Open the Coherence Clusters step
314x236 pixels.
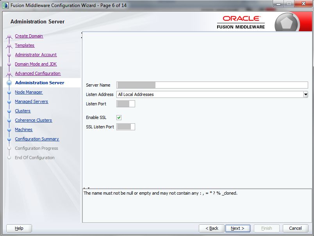tap(33, 120)
